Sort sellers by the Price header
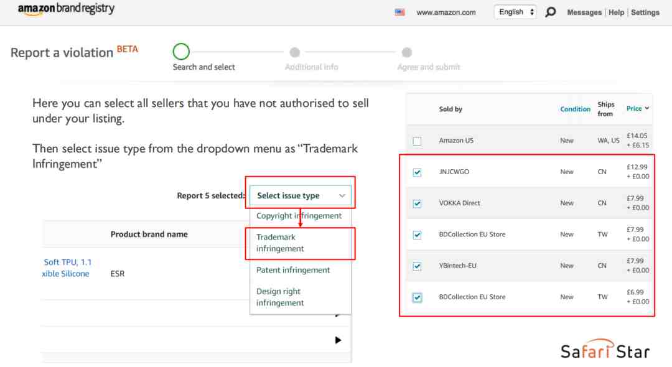 634,108
